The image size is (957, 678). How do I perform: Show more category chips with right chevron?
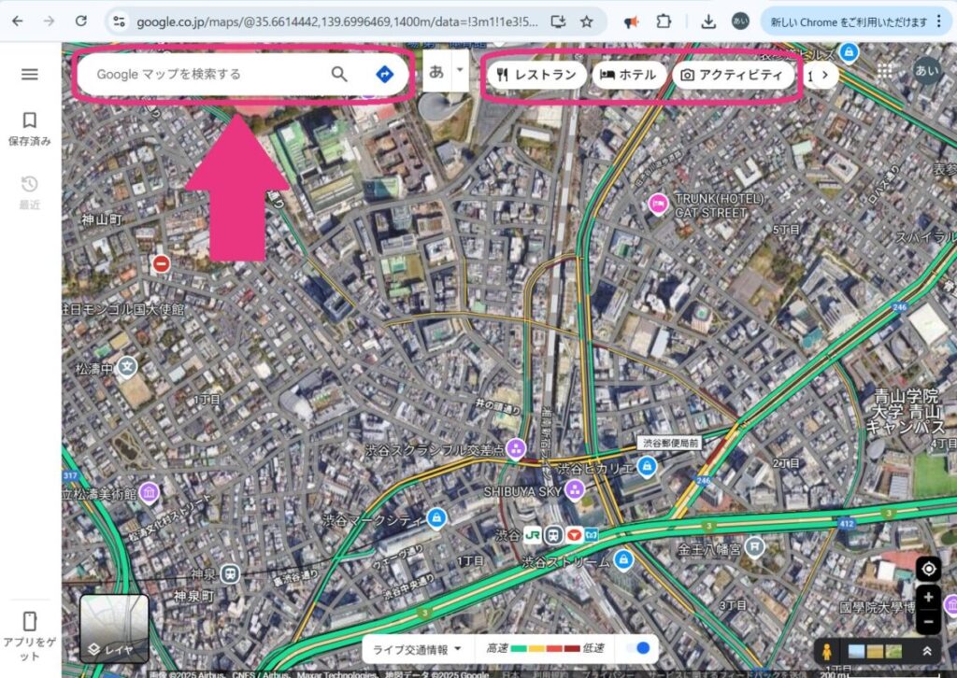824,75
